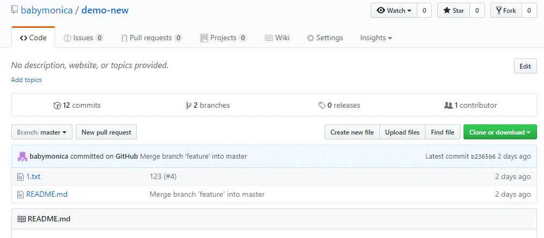Open the Branch: master dropdown

click(x=42, y=132)
